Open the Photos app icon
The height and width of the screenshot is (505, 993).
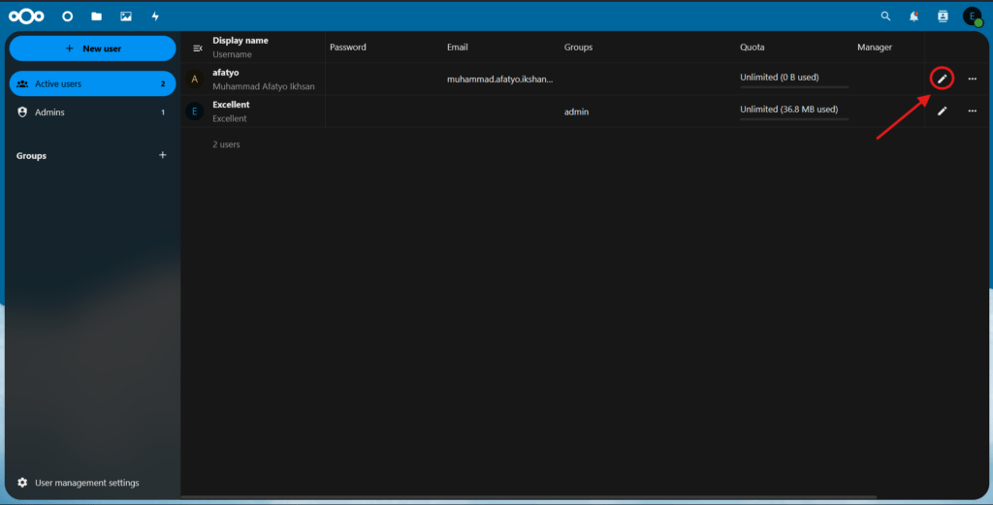126,16
